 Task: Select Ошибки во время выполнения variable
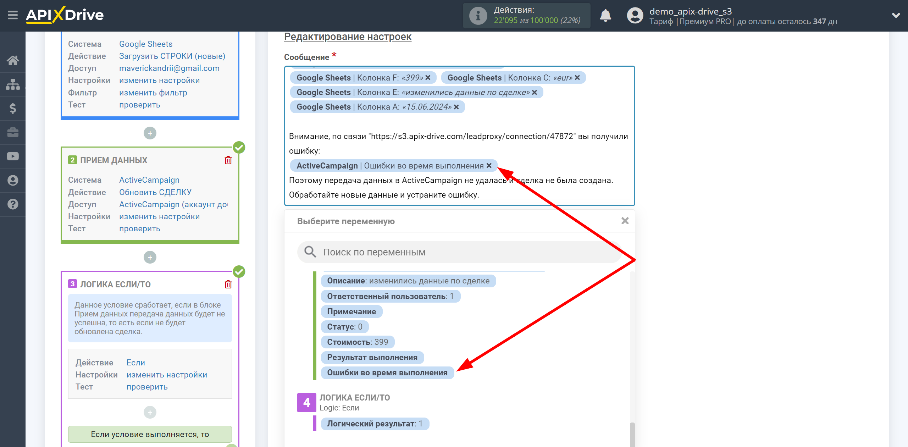coord(387,372)
